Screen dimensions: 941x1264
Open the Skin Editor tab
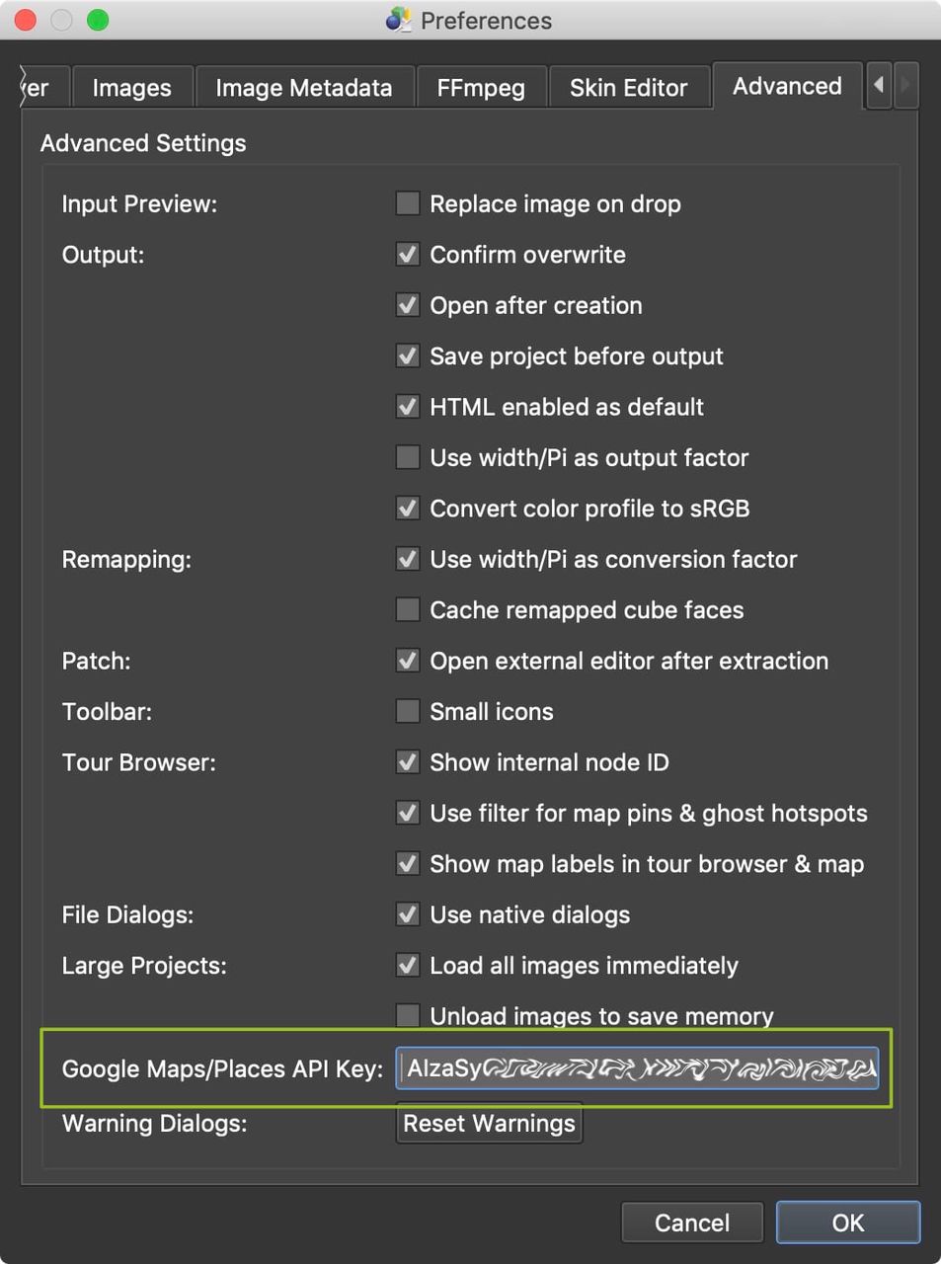coord(628,87)
